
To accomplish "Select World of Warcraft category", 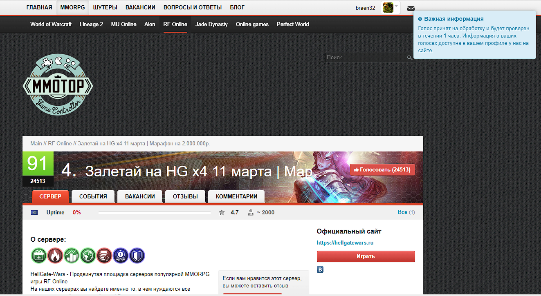I will click(51, 24).
